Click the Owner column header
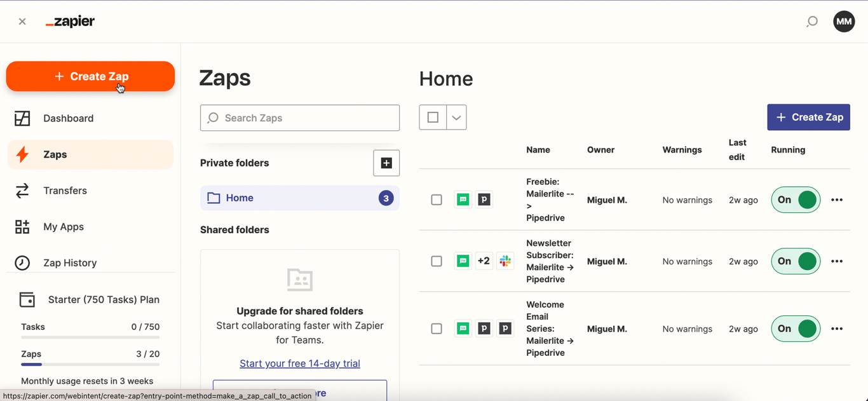This screenshot has width=868, height=401. [x=600, y=150]
